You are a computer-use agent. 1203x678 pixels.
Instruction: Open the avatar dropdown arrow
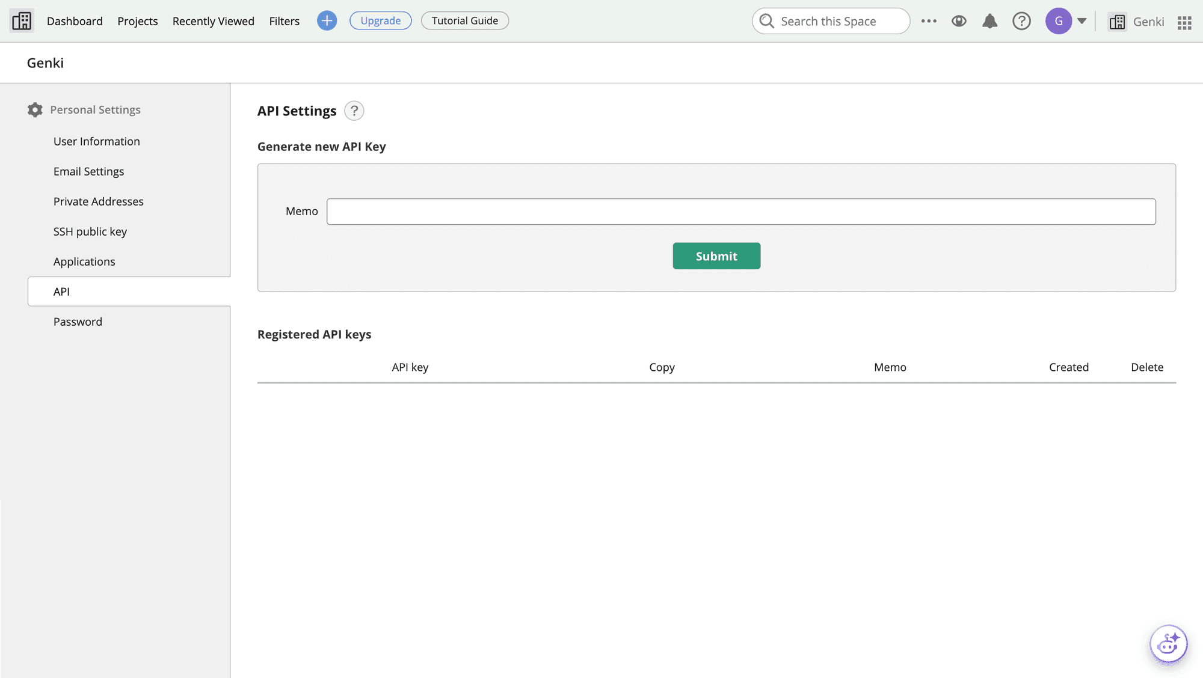point(1082,20)
